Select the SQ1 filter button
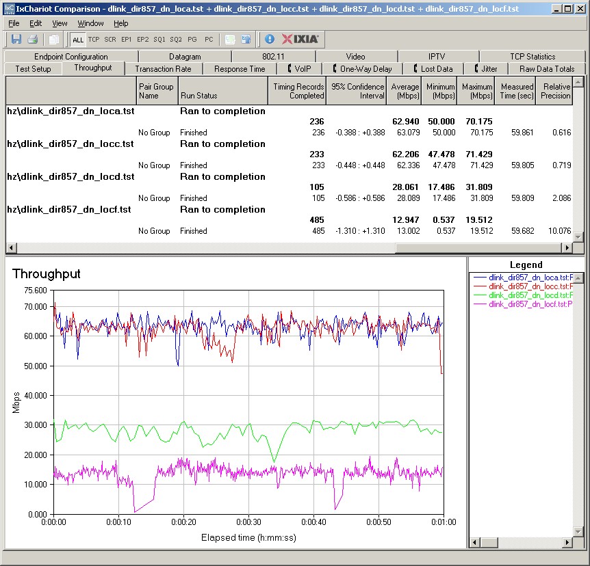The width and height of the screenshot is (590, 566). (159, 40)
